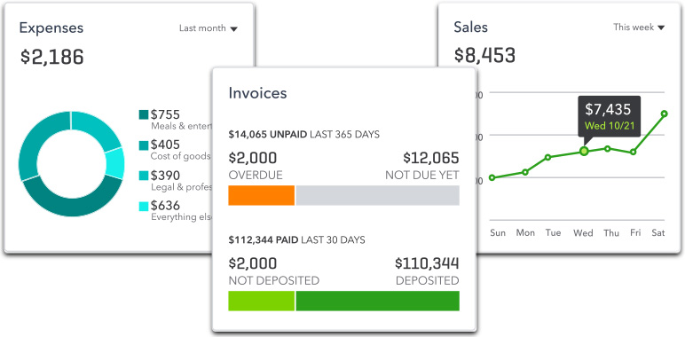Click the Invoices card title
The image size is (685, 337).
[x=257, y=93]
